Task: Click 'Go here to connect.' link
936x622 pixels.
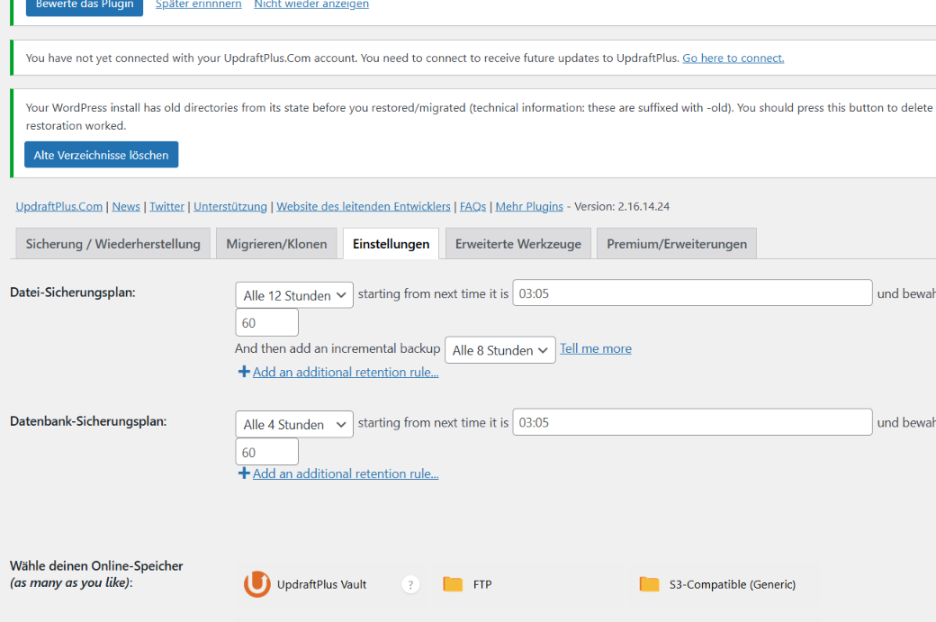Action: click(x=733, y=58)
